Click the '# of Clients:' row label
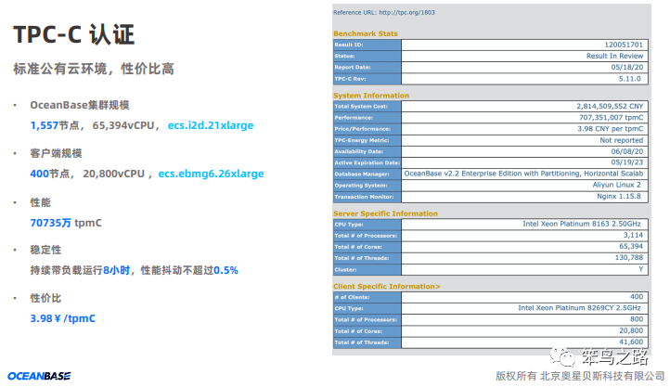The image size is (670, 387). pyautogui.click(x=352, y=297)
